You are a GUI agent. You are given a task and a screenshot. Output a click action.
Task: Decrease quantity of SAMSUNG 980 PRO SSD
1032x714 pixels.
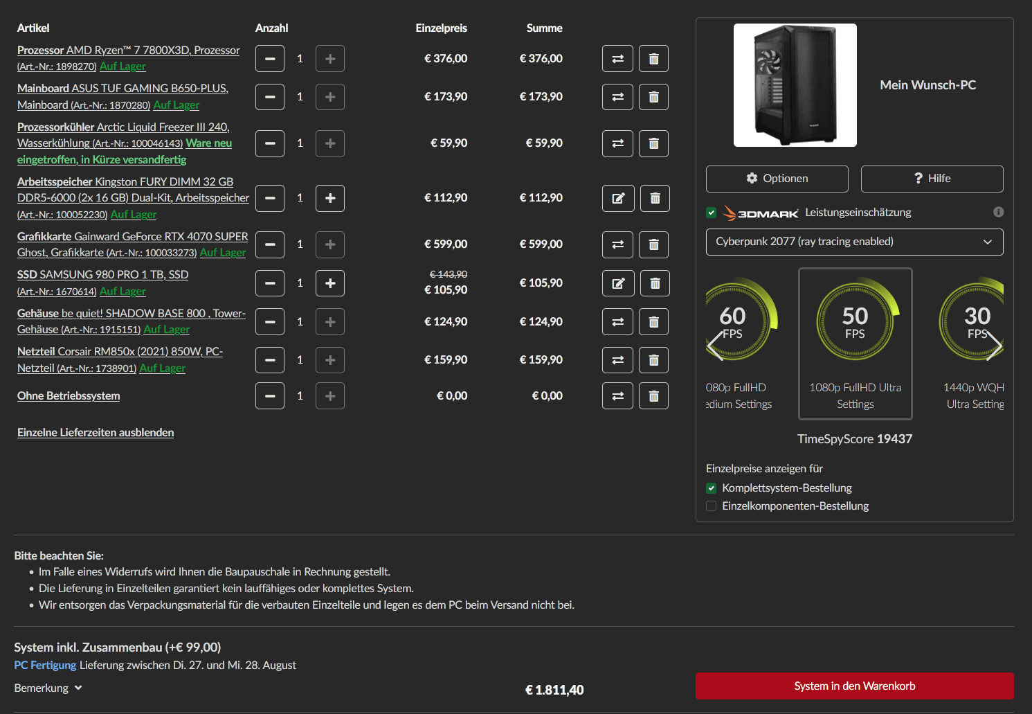pos(270,283)
